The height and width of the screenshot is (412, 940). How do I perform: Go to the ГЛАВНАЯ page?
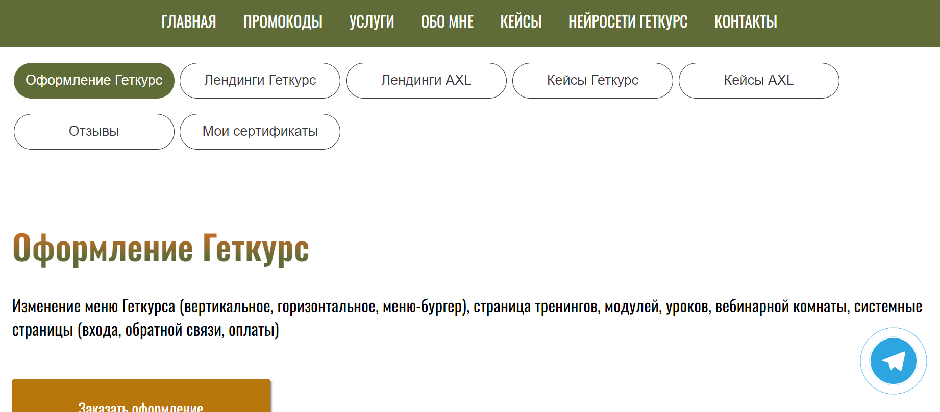189,22
